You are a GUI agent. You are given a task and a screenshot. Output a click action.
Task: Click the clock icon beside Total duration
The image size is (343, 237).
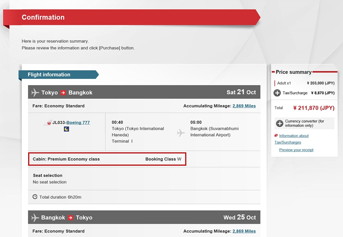click(35, 197)
